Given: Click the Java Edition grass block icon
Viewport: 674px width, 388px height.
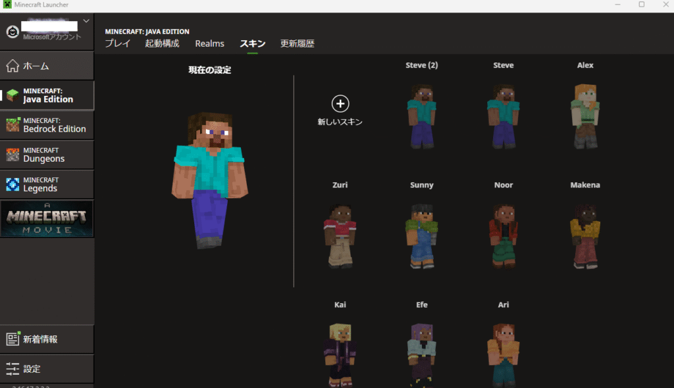Looking at the screenshot, I should tap(13, 95).
